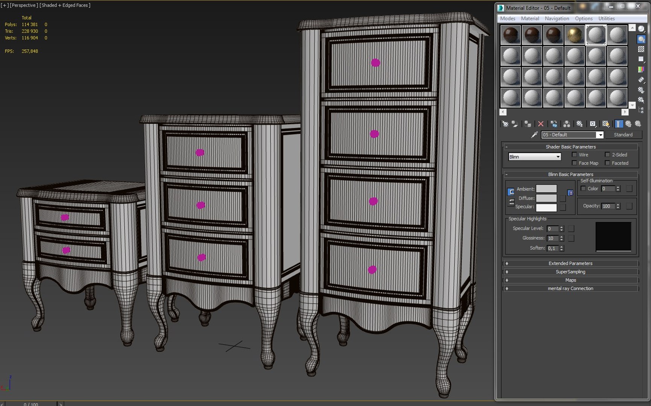Open the Material ID Channel flyout
The width and height of the screenshot is (651, 406).
pyautogui.click(x=593, y=124)
